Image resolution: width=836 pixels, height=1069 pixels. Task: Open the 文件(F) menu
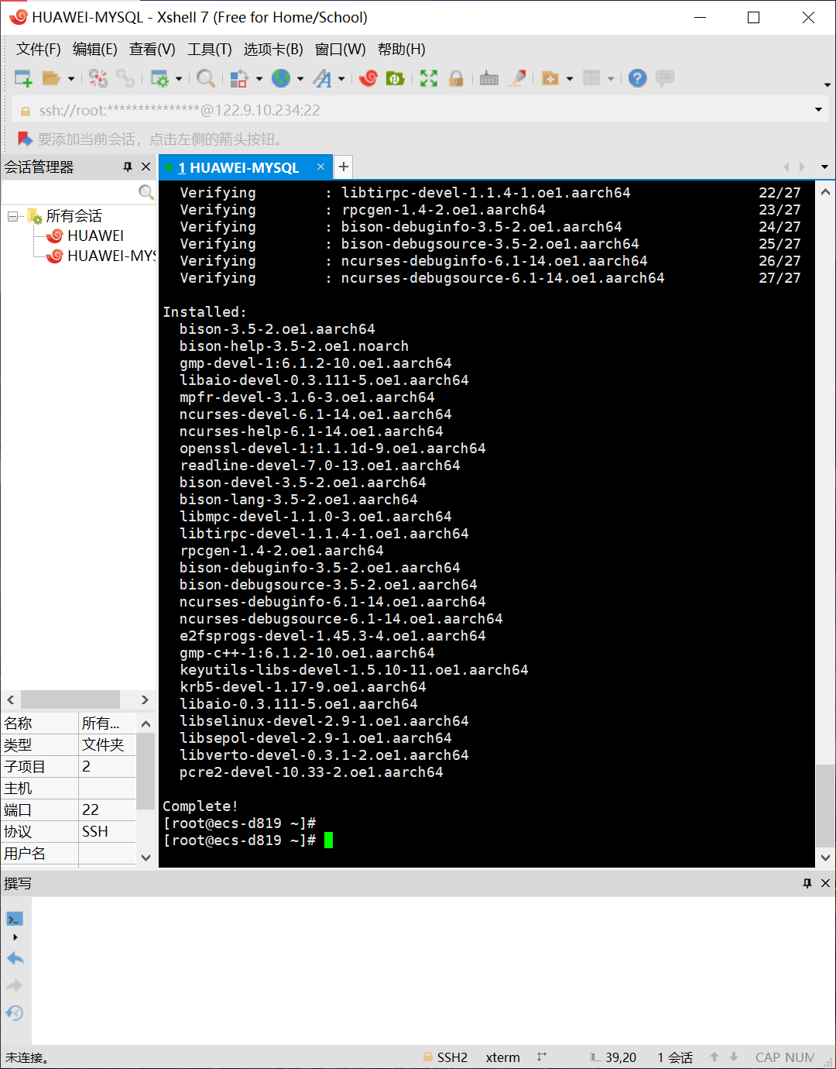point(39,50)
